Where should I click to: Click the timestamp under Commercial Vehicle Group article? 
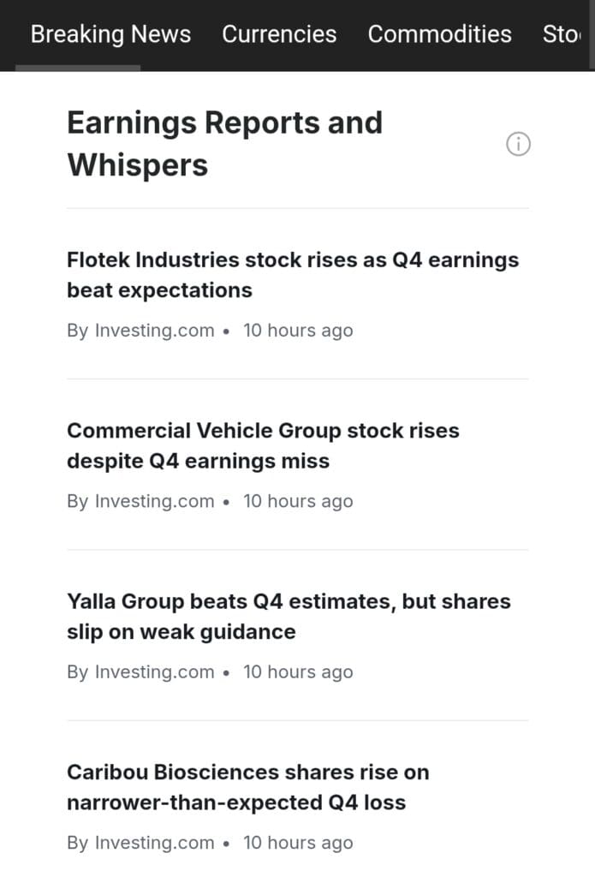click(x=298, y=501)
